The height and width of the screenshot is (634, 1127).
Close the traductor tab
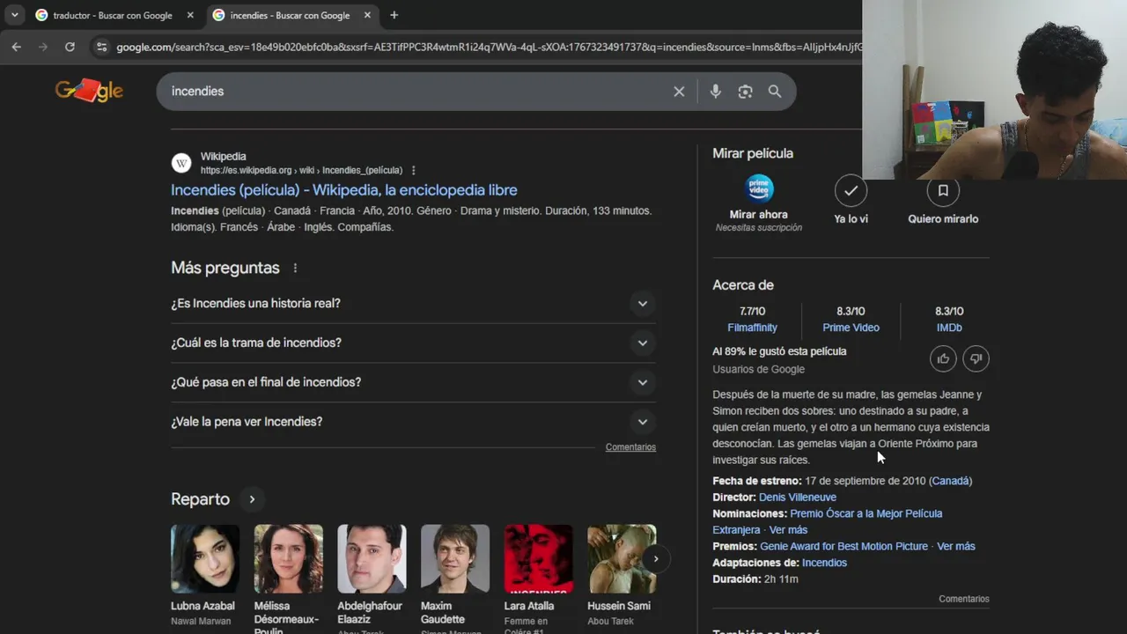click(190, 15)
